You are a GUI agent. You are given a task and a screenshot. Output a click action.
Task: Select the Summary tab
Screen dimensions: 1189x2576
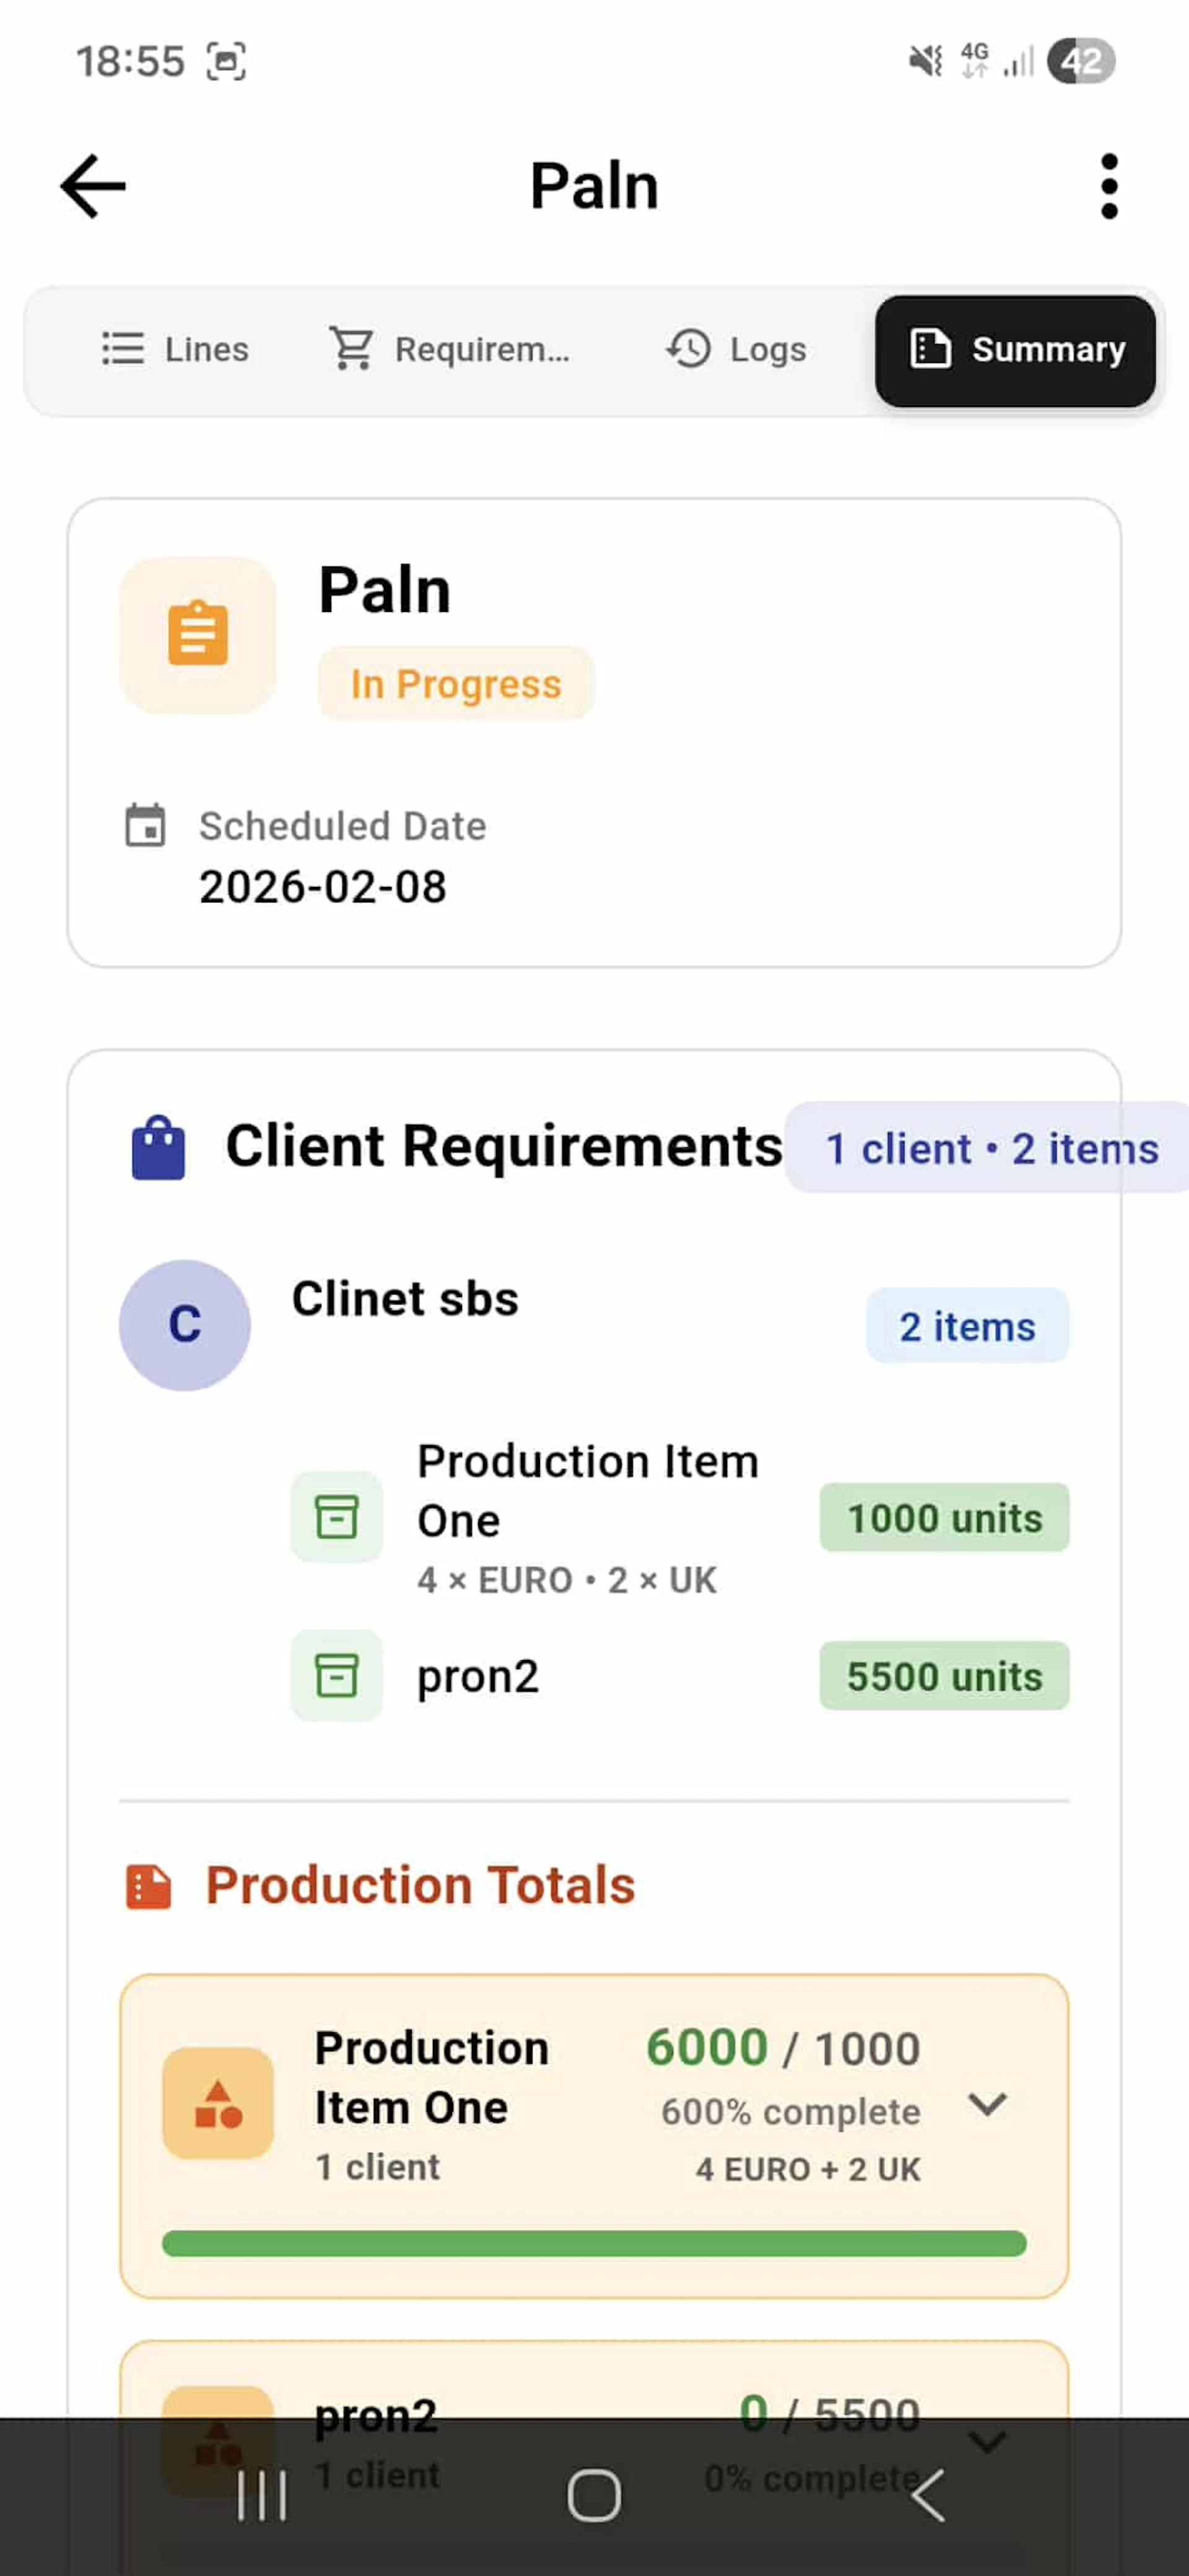coord(1015,350)
